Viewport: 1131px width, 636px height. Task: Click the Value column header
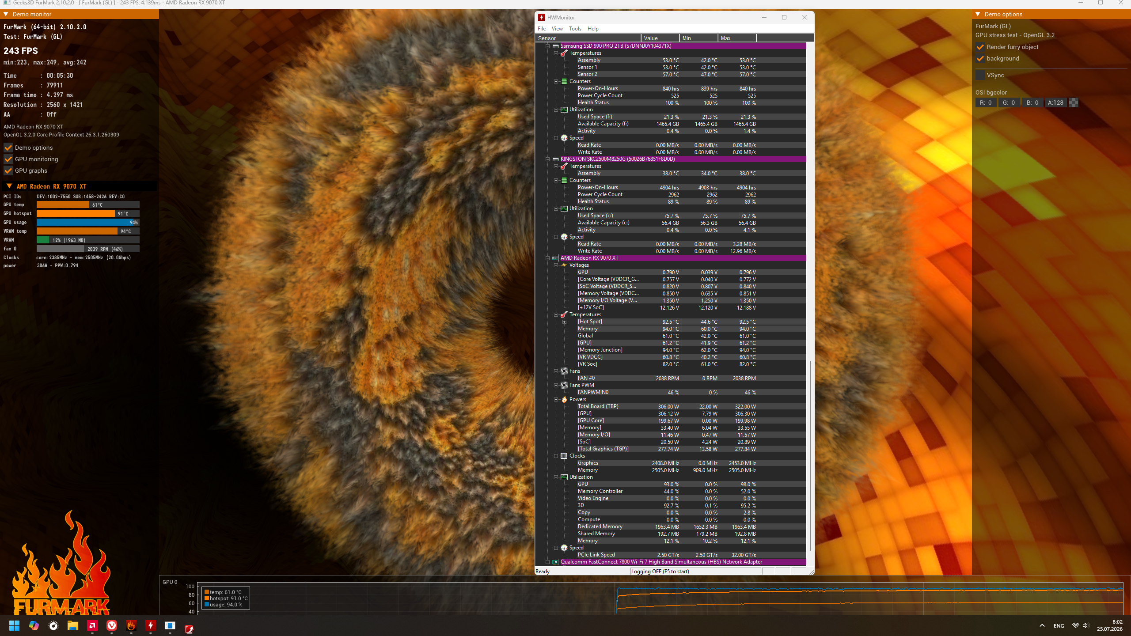(x=660, y=38)
